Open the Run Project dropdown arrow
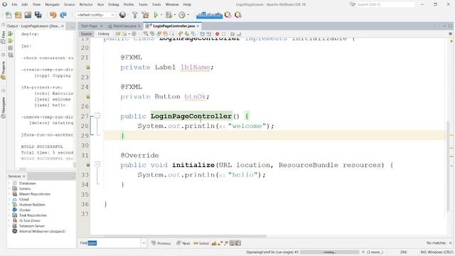The height and width of the screenshot is (256, 455). 161,15
